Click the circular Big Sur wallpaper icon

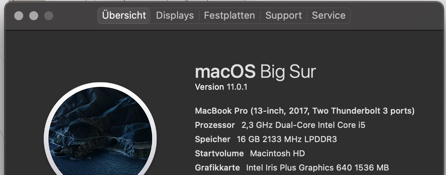point(100,135)
